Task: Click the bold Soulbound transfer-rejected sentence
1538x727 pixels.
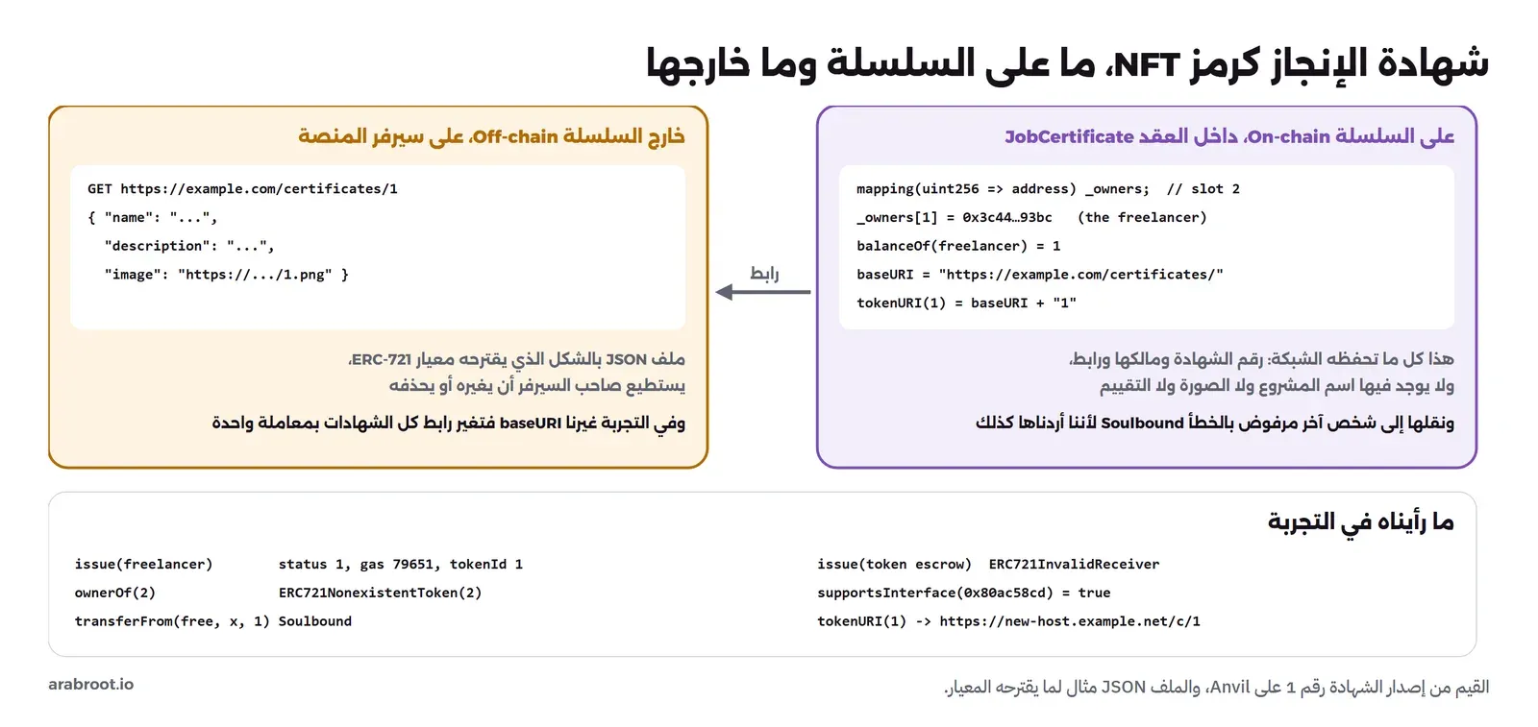Action: (x=1215, y=423)
